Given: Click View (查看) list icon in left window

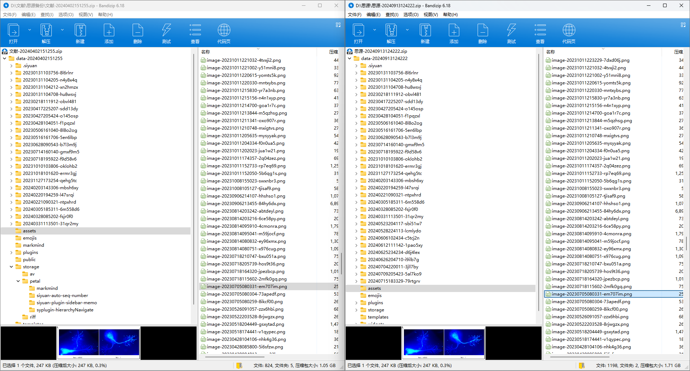Looking at the screenshot, I should 195,33.
